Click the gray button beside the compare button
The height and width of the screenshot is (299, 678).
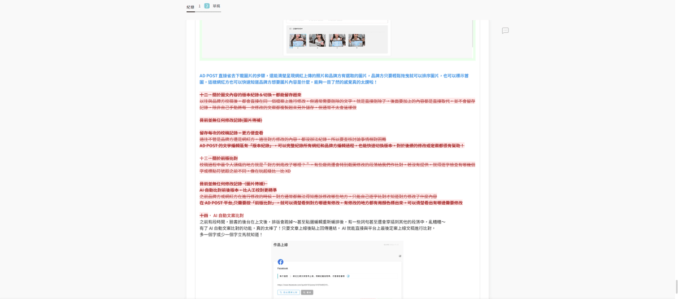(307, 292)
